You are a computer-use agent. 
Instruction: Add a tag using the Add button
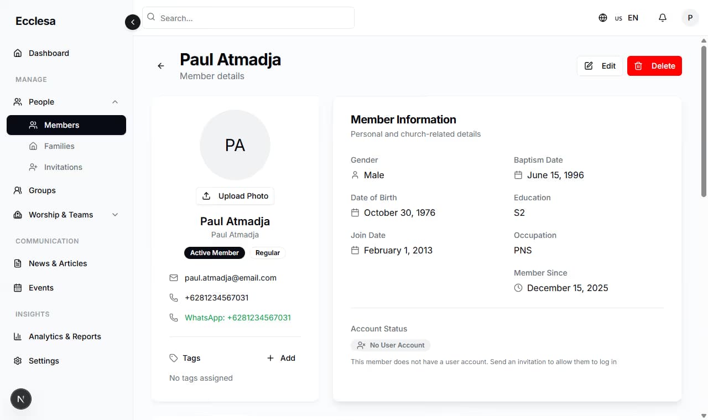(x=282, y=358)
